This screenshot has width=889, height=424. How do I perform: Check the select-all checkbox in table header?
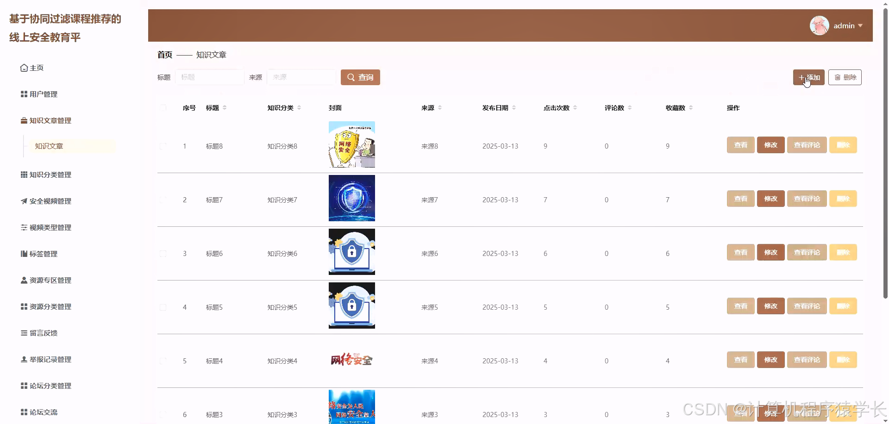click(x=163, y=108)
